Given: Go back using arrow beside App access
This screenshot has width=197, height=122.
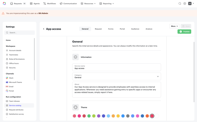Looking at the screenshot, I should point(44,29).
